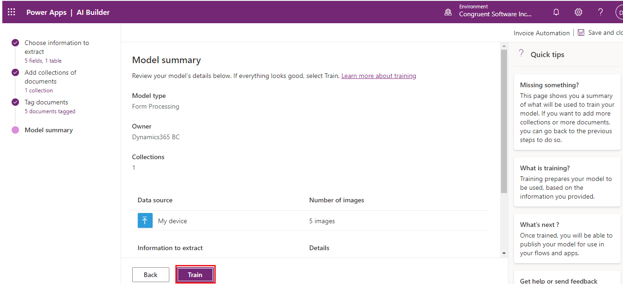
Task: Click the Owner label
Action: pos(142,126)
